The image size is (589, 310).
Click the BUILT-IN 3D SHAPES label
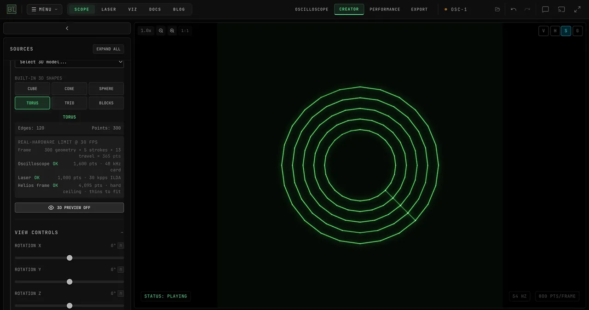tap(38, 78)
